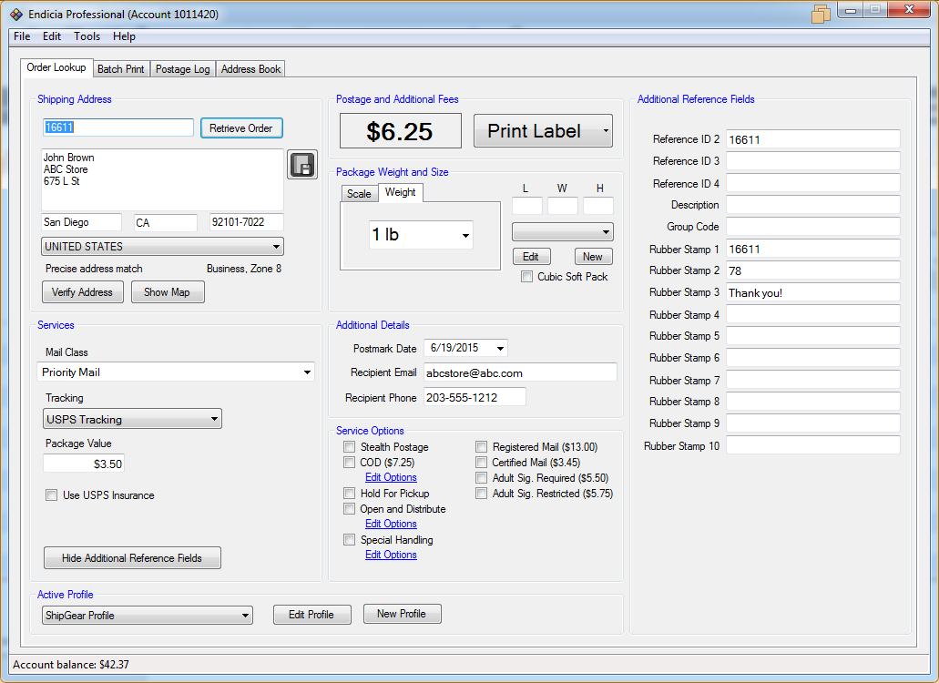Toggle Use USPS Insurance checkbox
This screenshot has width=939, height=683.
point(52,495)
